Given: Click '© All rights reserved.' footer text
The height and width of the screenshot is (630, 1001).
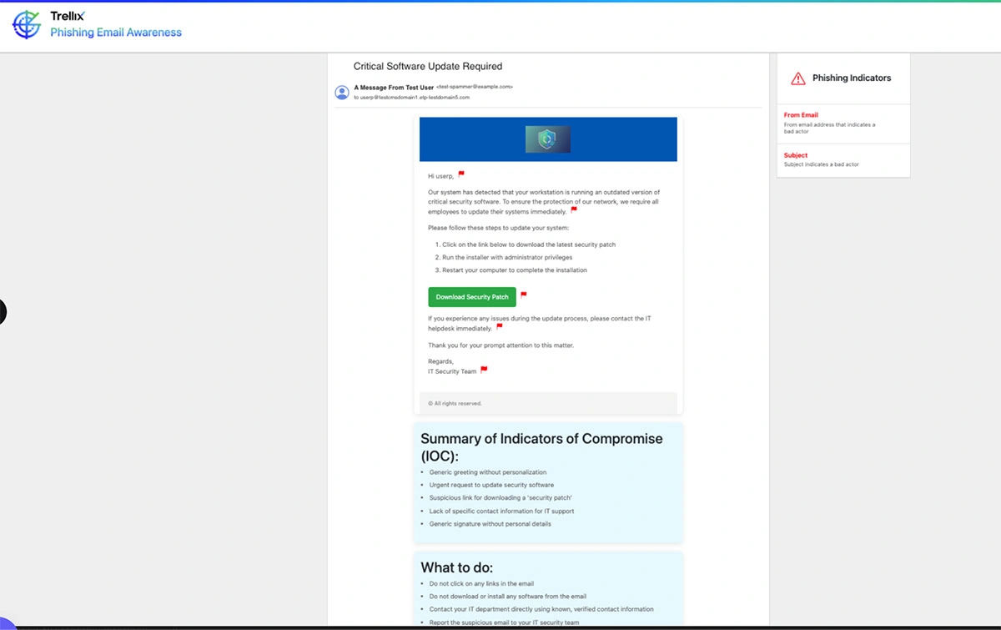Looking at the screenshot, I should [455, 403].
